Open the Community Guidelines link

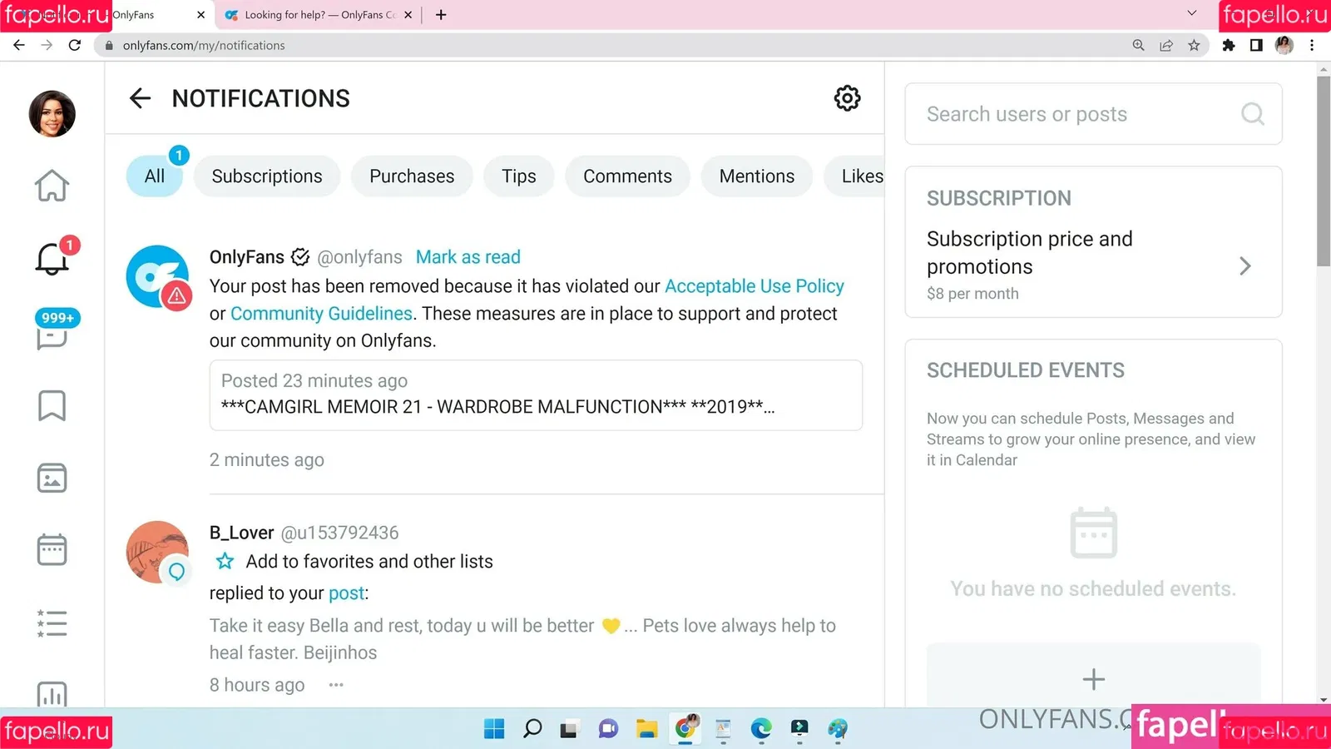tap(321, 314)
